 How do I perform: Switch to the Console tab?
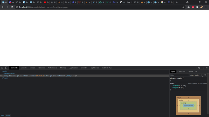tap(24, 68)
